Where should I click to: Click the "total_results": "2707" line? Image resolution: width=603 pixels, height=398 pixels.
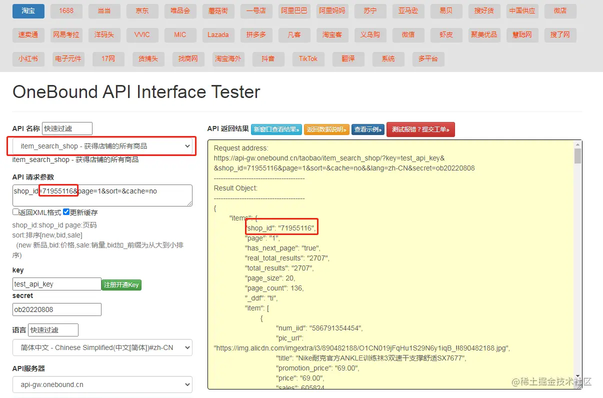tap(279, 268)
